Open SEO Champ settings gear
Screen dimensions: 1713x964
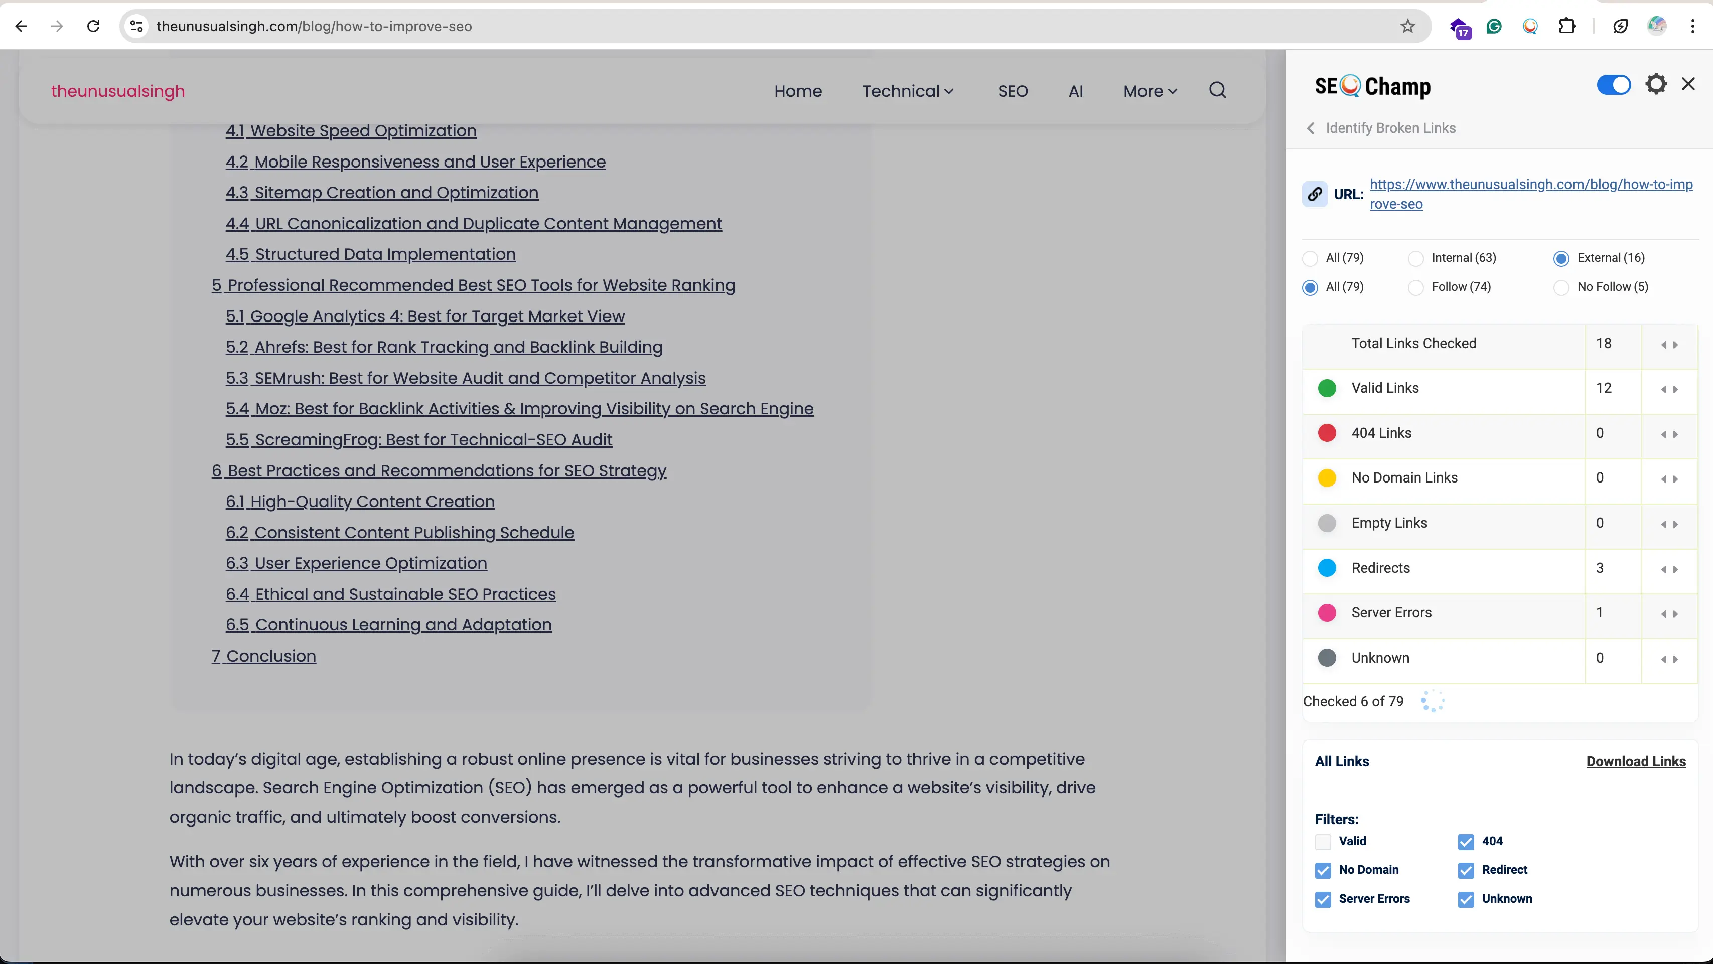pyautogui.click(x=1656, y=84)
